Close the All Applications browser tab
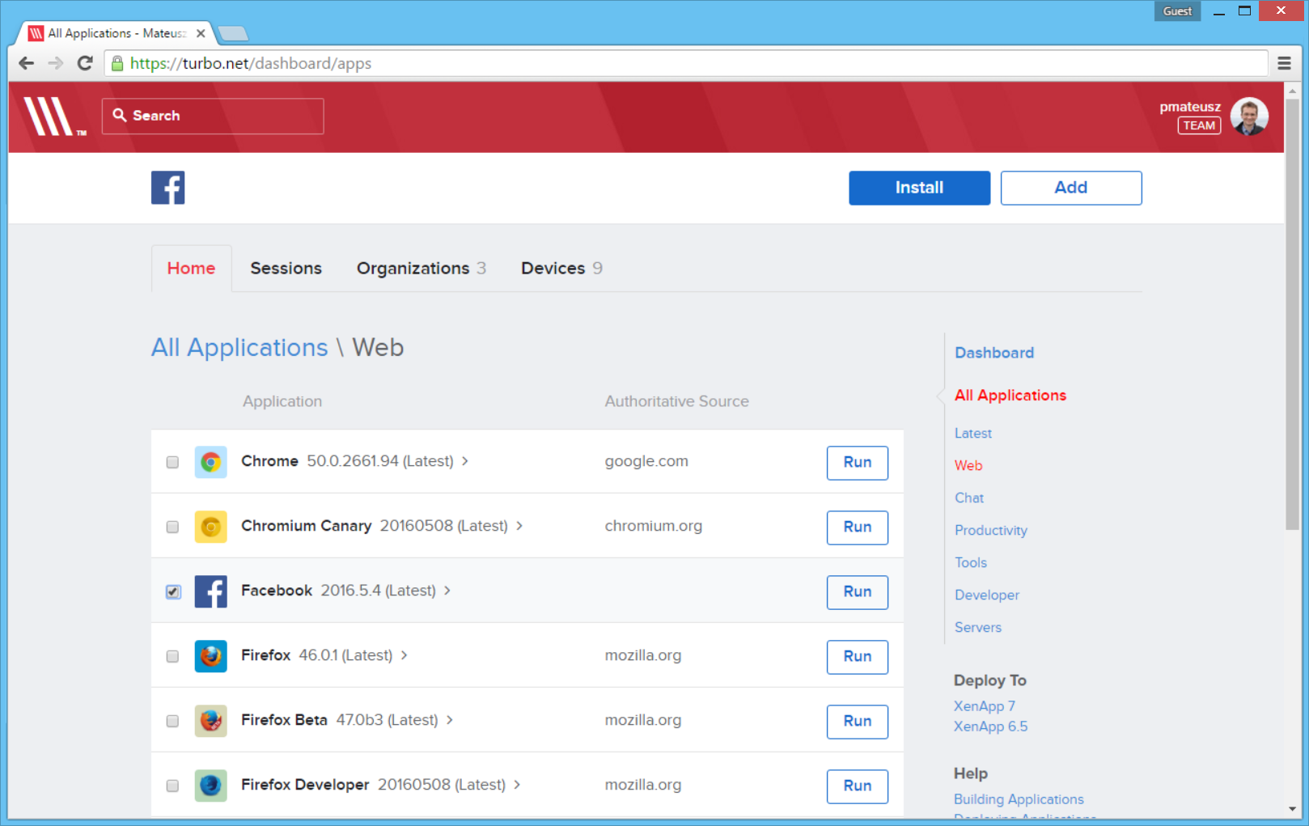The image size is (1309, 826). pyautogui.click(x=201, y=33)
